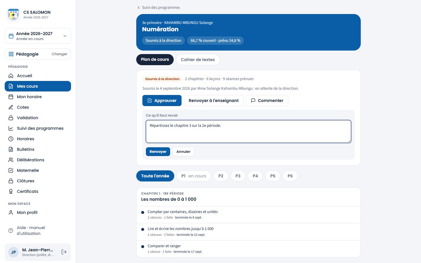Open Aide manuel d'utilisation help icon
The width and height of the screenshot is (421, 263).
[11, 231]
